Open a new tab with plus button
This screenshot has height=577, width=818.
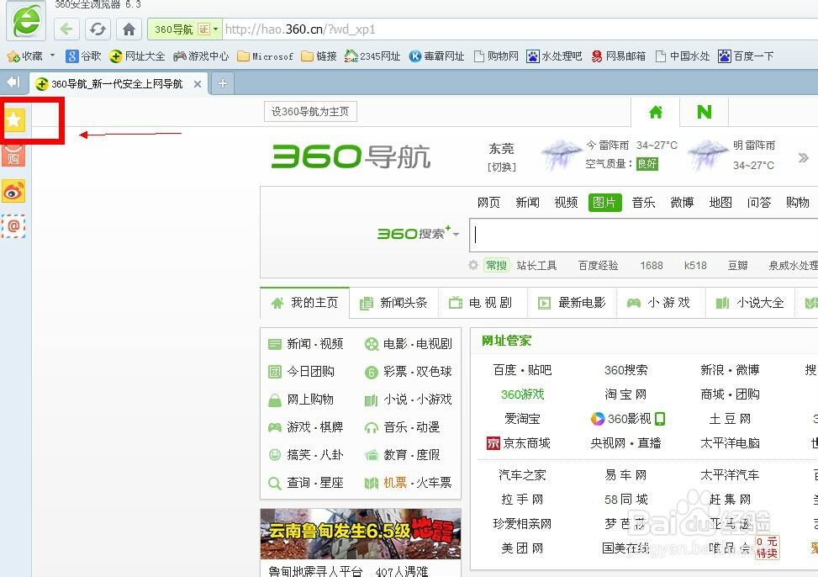tap(223, 83)
